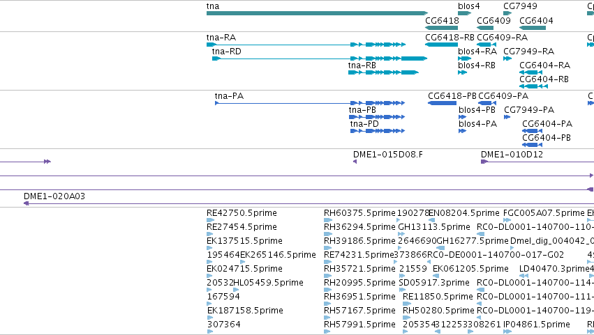Select CG7949-PA protein label

click(529, 110)
